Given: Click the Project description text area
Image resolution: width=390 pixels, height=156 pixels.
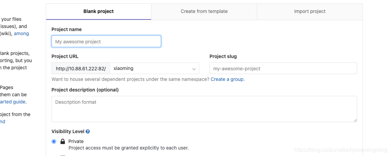Looking at the screenshot, I should 204,109.
